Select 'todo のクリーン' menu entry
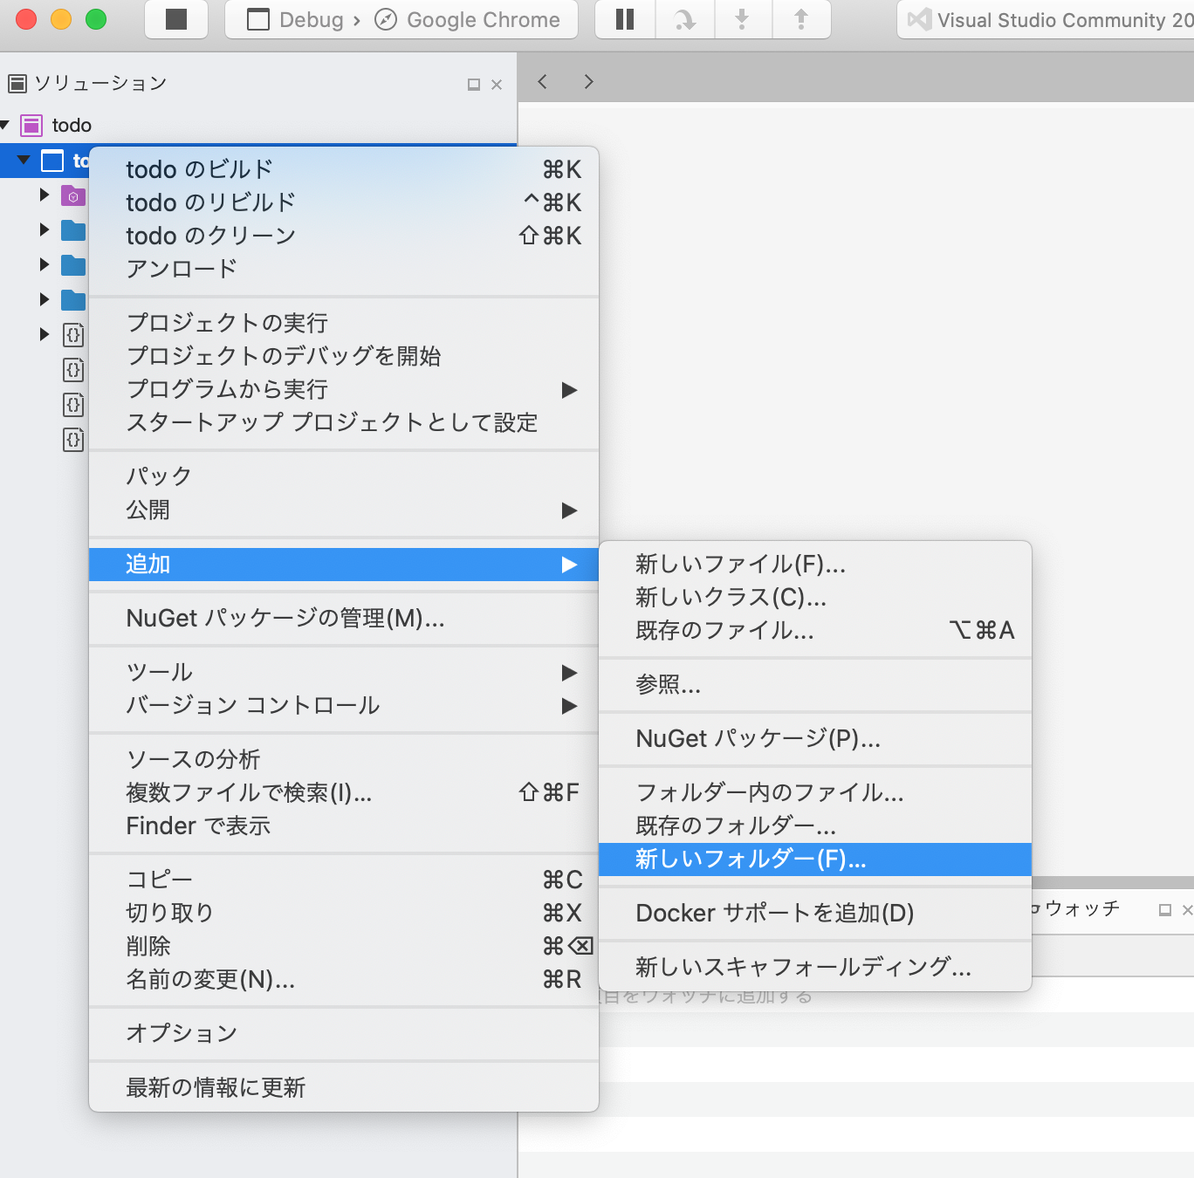Viewport: 1194px width, 1178px height. click(x=344, y=236)
